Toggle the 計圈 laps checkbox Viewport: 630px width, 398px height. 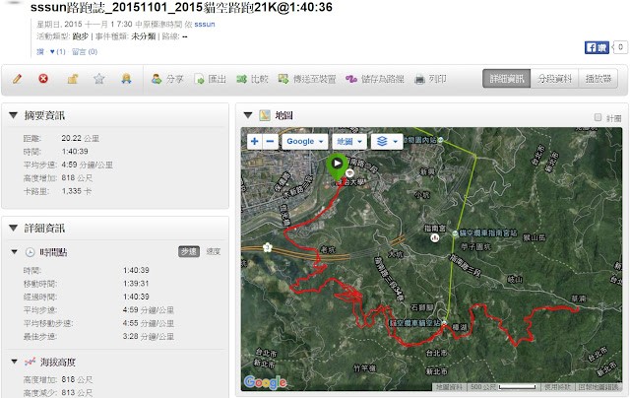pyautogui.click(x=598, y=117)
